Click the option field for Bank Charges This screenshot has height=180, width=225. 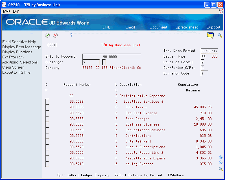click(47, 119)
